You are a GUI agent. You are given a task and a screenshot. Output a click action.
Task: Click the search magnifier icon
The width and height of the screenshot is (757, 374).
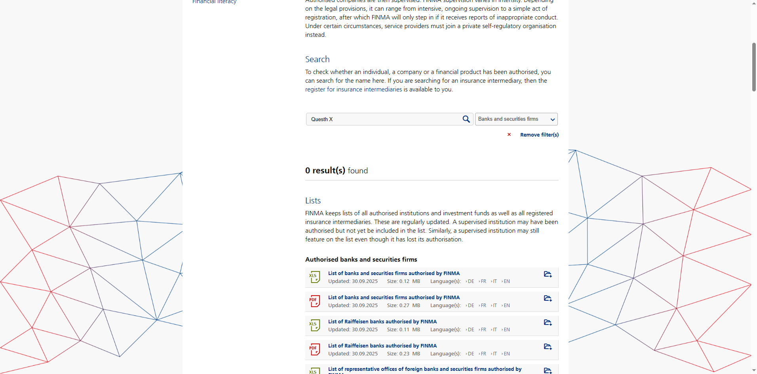(x=466, y=119)
